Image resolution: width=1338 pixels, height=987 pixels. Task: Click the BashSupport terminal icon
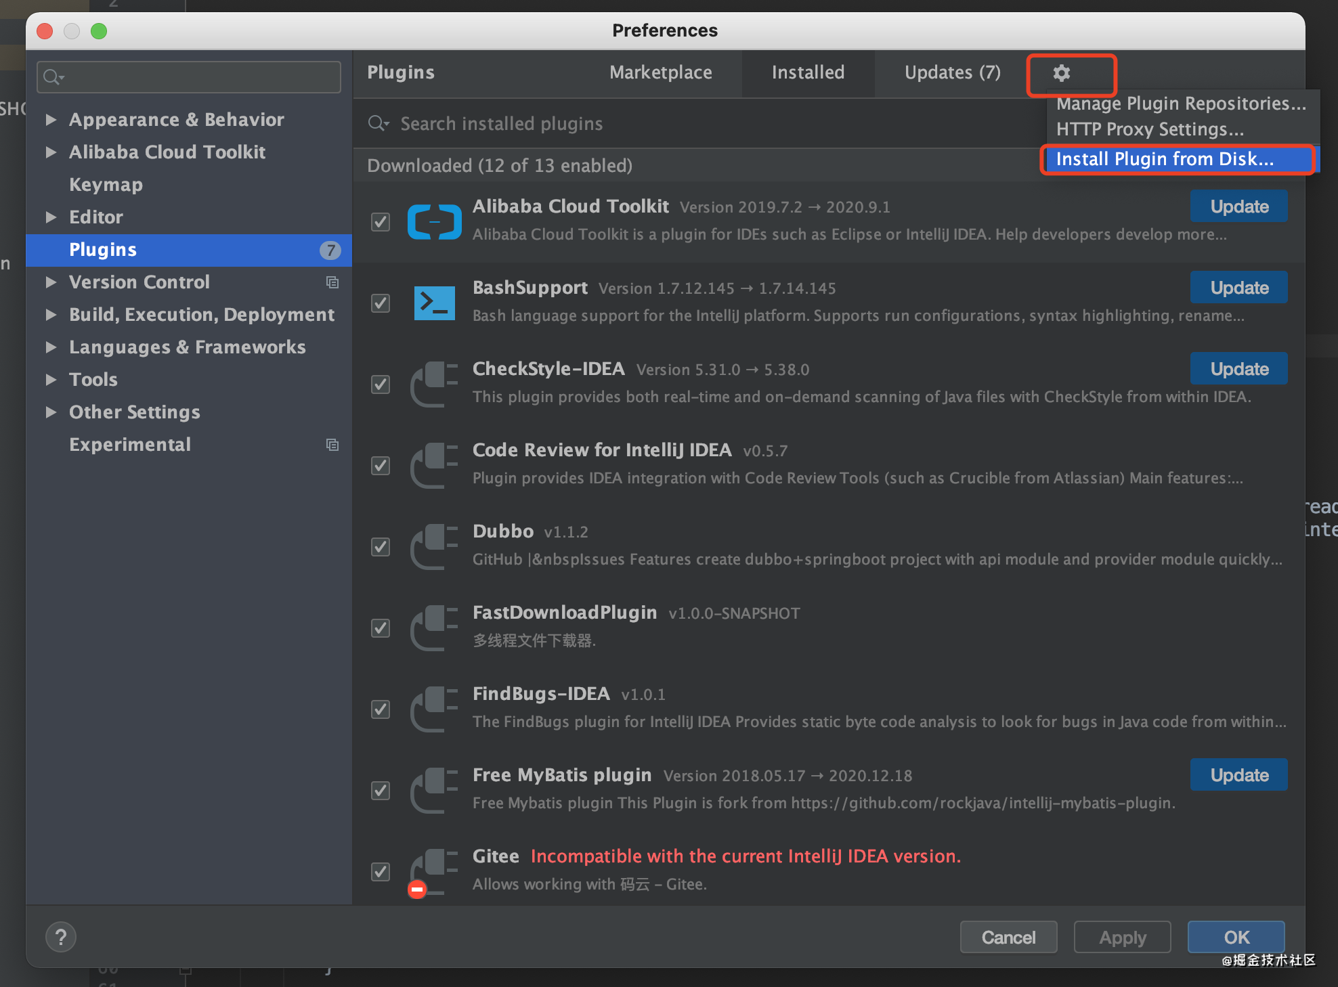434,303
